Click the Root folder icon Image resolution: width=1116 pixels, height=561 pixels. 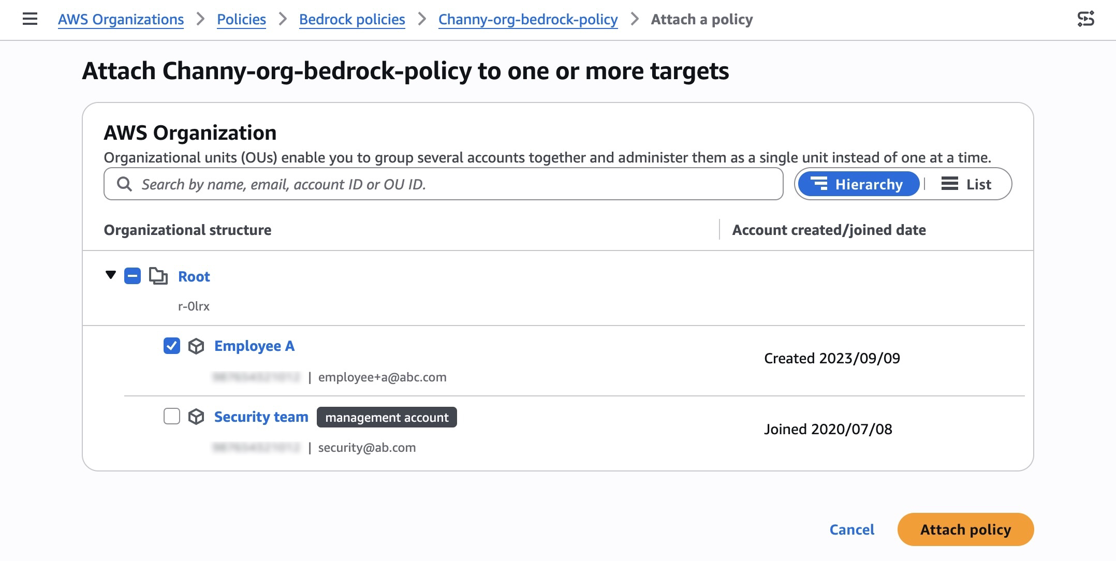click(158, 276)
